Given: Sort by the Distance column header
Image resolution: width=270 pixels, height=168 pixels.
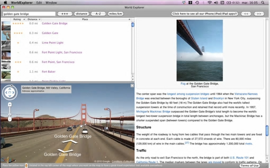Looking at the screenshot, I should [33, 19].
